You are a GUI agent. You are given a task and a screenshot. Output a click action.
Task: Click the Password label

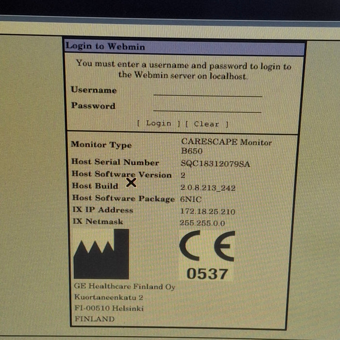pyautogui.click(x=93, y=105)
